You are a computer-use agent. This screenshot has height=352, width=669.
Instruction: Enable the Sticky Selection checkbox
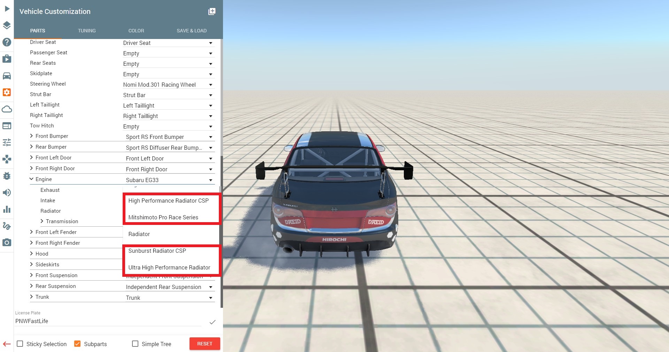click(x=20, y=344)
